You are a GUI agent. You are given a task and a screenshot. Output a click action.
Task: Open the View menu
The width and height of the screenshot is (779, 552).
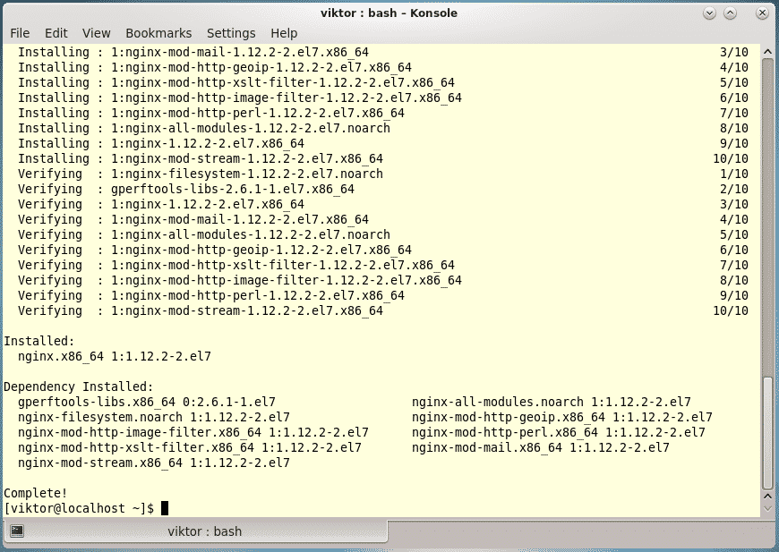96,33
